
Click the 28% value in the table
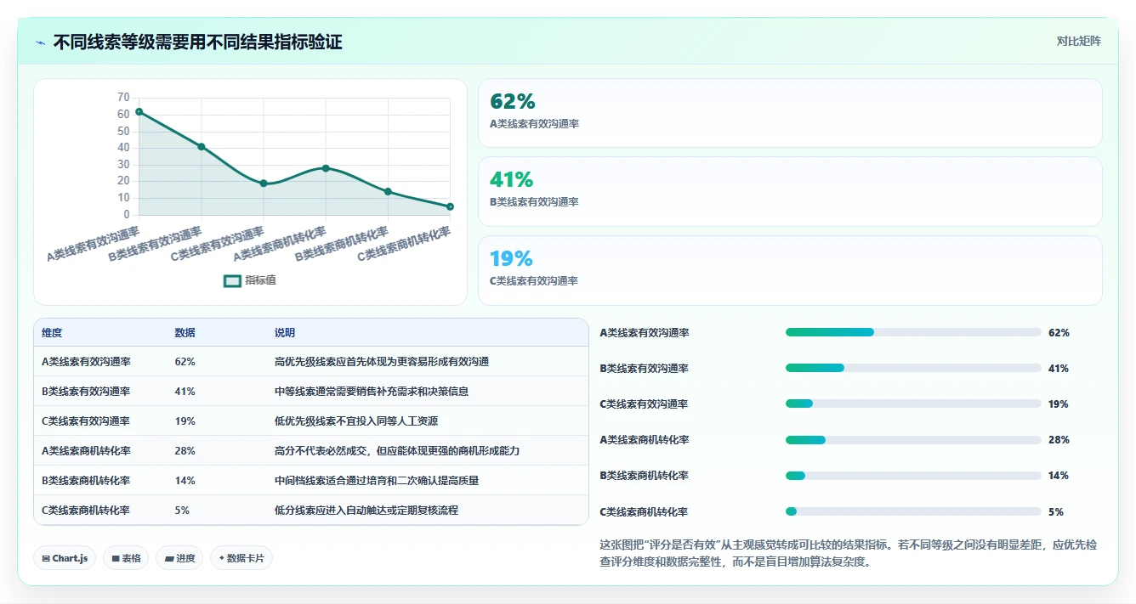pos(185,451)
